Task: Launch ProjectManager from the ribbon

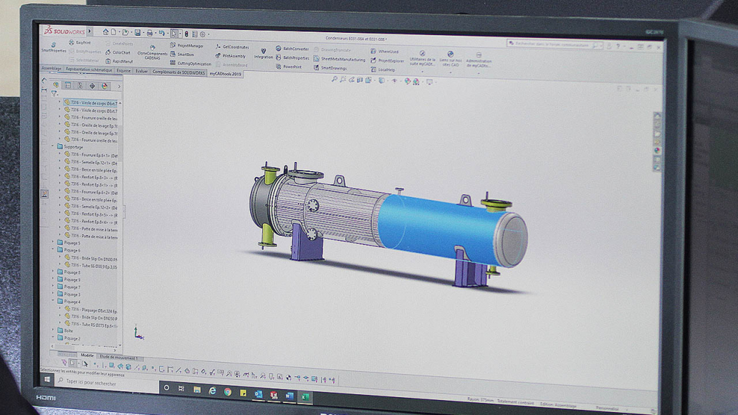Action: click(x=187, y=46)
